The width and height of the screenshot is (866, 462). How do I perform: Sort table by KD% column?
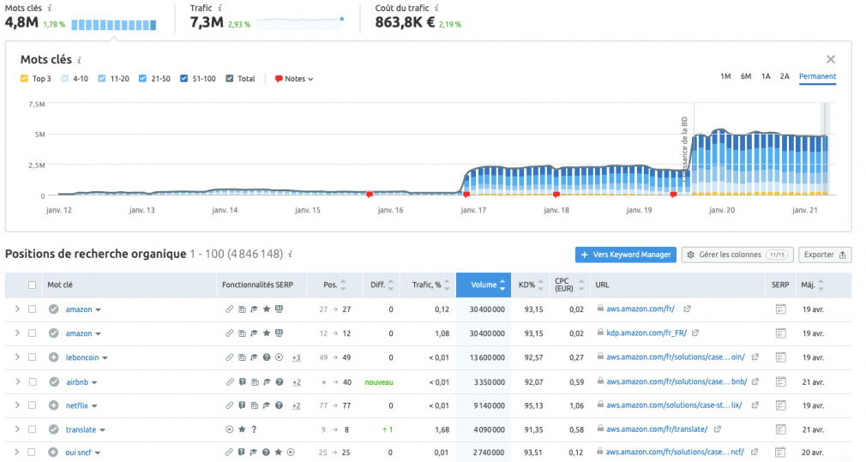530,285
